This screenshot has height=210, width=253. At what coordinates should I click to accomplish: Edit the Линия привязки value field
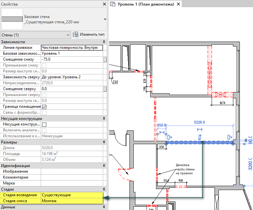72,48
